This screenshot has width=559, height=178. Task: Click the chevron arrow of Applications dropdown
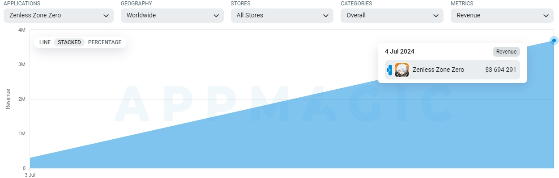coord(106,16)
